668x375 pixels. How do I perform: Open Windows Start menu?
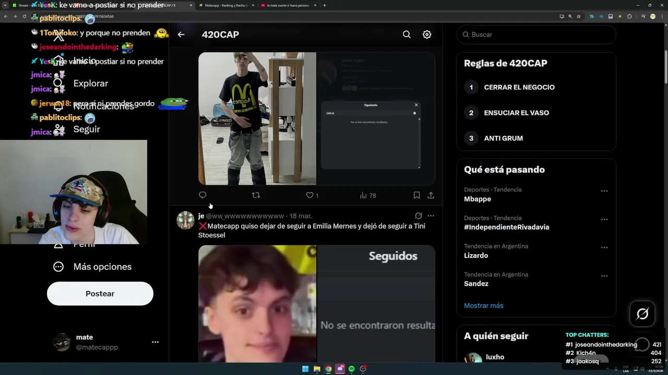(x=305, y=369)
